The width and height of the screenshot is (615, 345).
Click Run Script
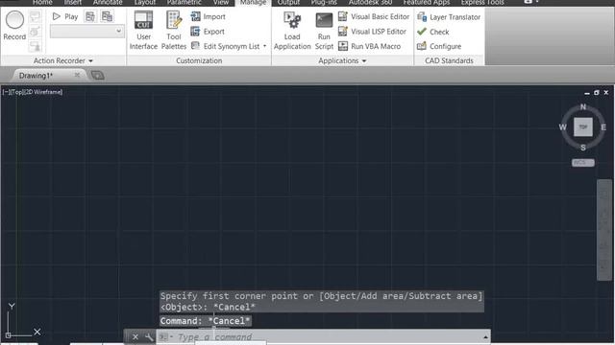click(x=324, y=31)
